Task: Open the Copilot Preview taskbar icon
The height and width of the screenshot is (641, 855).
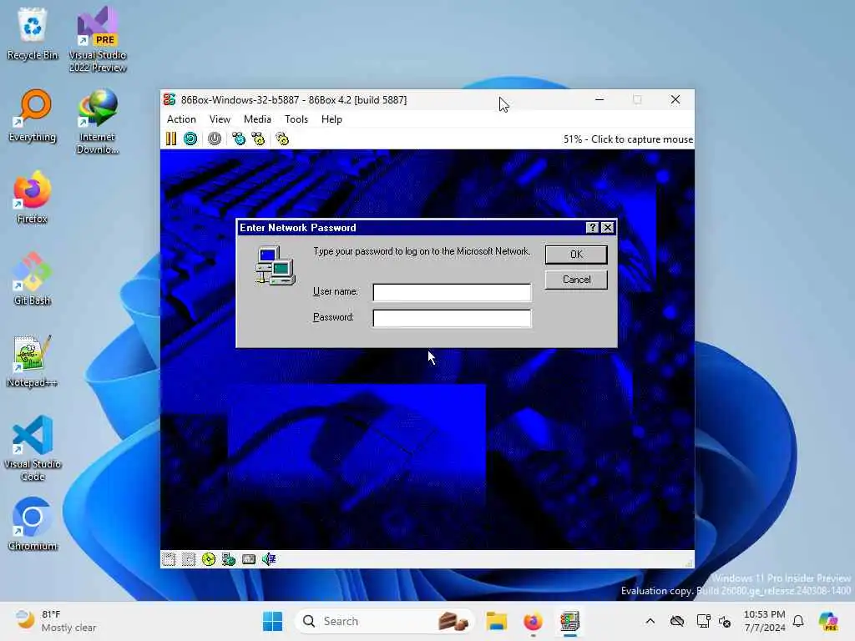Action: pos(828,621)
